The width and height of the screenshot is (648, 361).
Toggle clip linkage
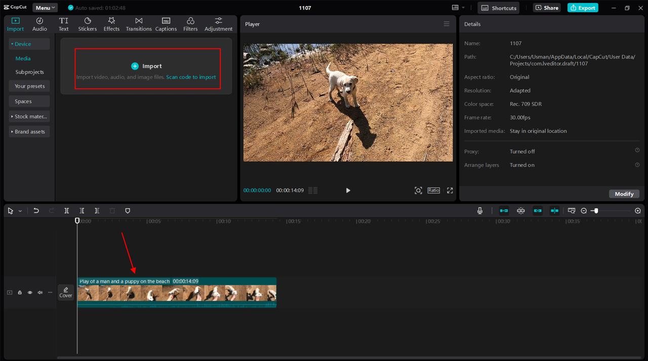click(538, 211)
